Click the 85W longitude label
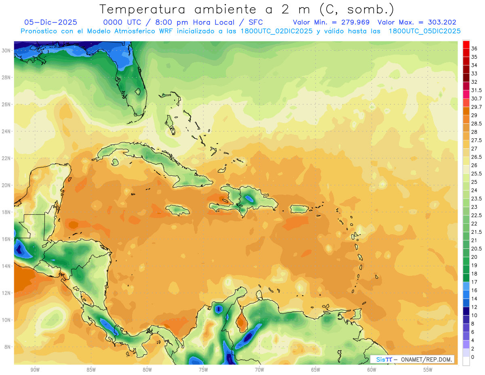 (91, 370)
